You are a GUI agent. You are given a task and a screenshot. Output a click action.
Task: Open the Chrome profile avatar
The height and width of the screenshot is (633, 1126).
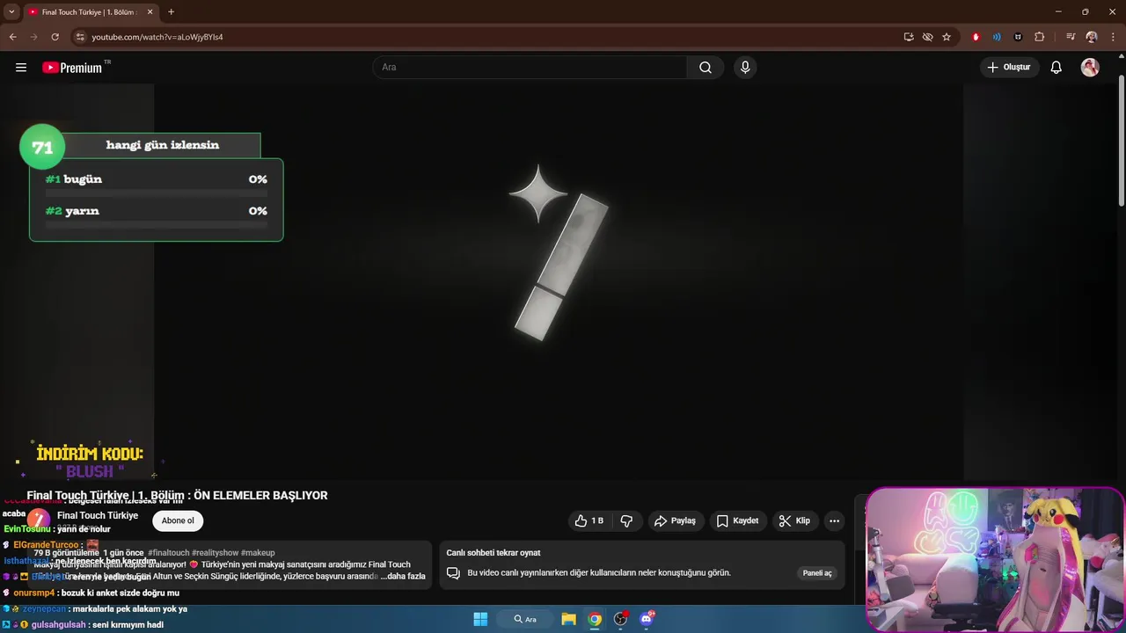1092,37
